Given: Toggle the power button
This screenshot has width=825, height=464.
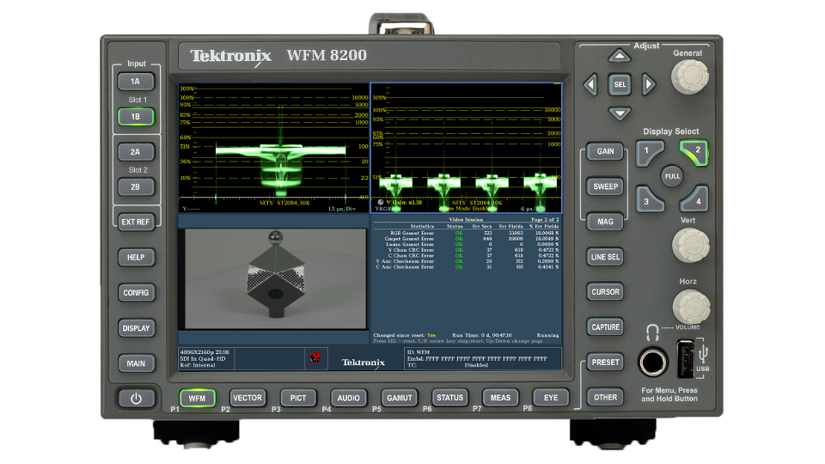Looking at the screenshot, I should (136, 398).
